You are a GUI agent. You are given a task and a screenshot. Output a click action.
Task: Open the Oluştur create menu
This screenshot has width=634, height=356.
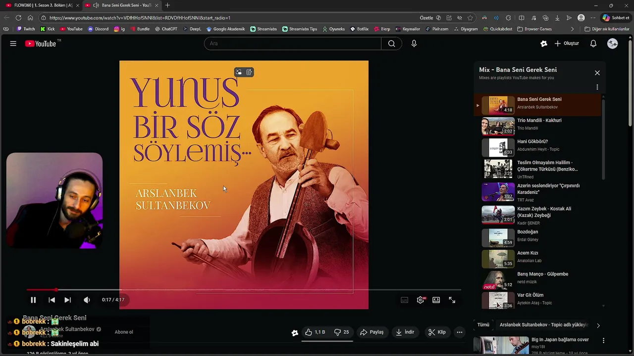pos(567,44)
